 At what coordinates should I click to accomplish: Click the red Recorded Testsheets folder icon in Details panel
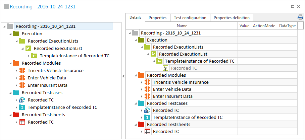tap(141, 124)
